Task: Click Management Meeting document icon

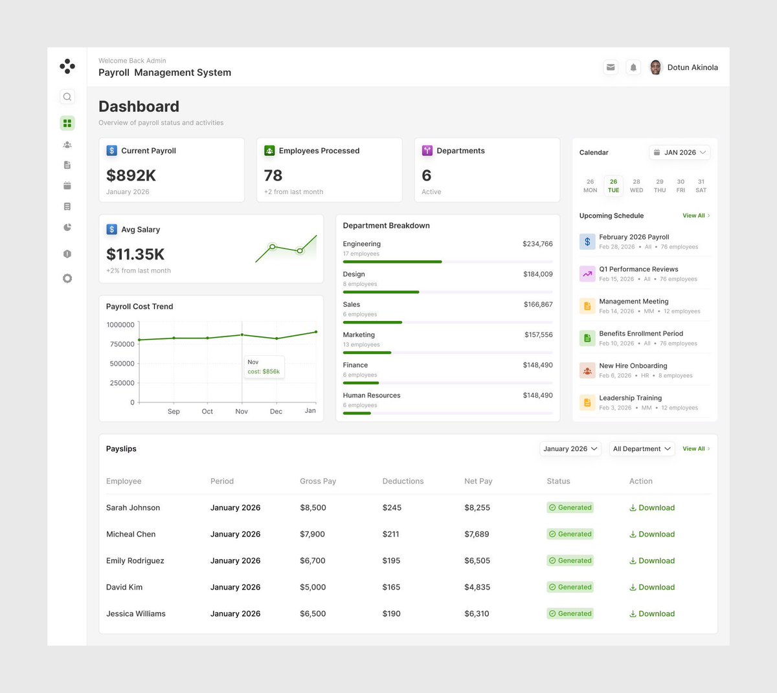Action: click(x=587, y=306)
